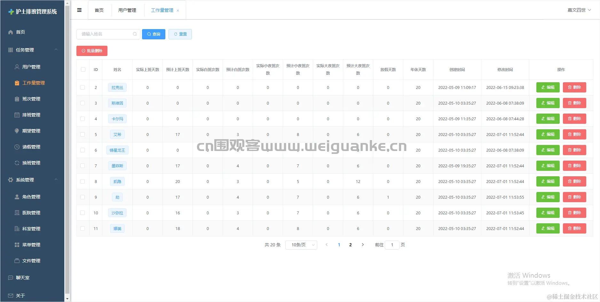This screenshot has height=302, width=600.
Task: Click the 班次管理 icon
Action: click(17, 99)
